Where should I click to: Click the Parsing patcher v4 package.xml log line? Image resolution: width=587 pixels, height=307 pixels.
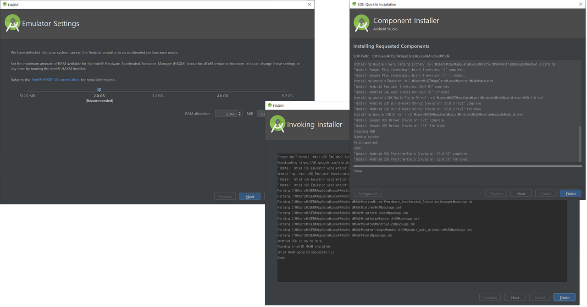click(x=339, y=208)
